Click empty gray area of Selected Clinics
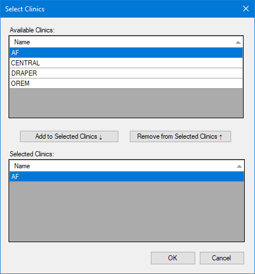Viewport: 255px width, 274px height. click(126, 211)
